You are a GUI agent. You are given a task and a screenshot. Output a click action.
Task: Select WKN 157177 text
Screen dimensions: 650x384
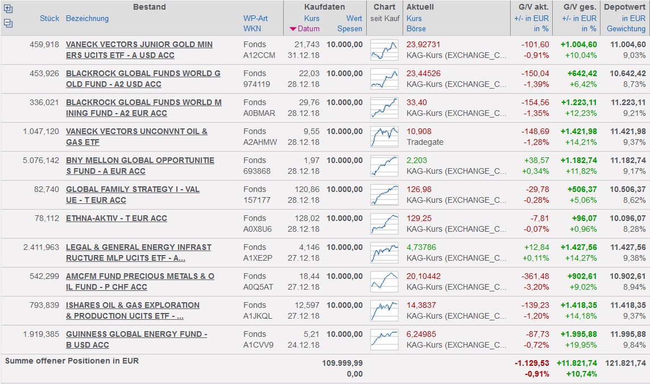point(256,200)
